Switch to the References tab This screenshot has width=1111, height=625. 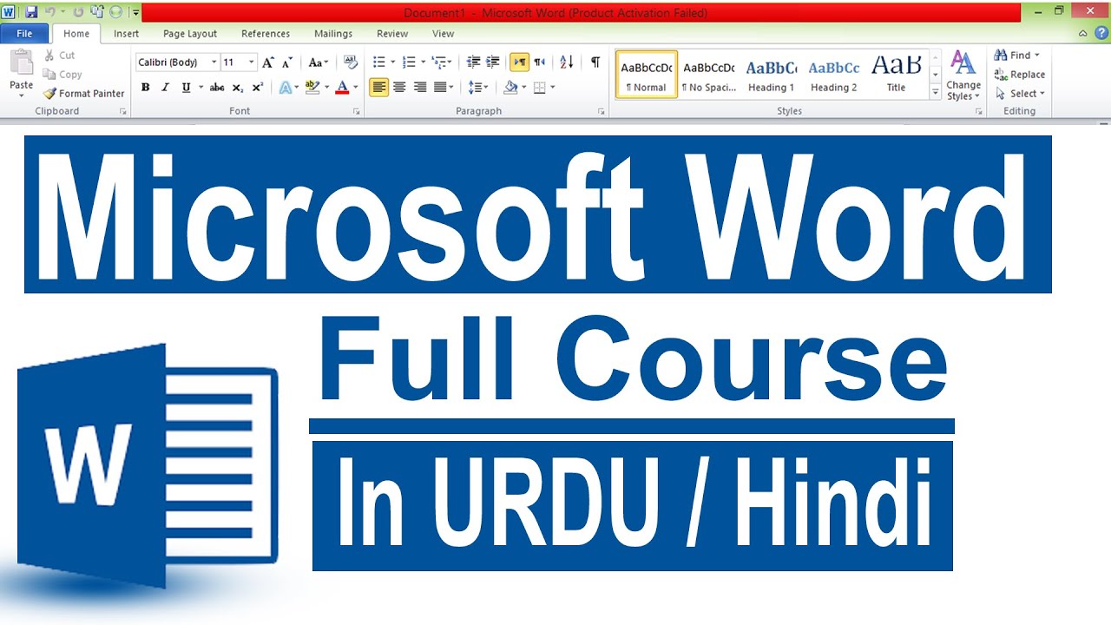[266, 34]
